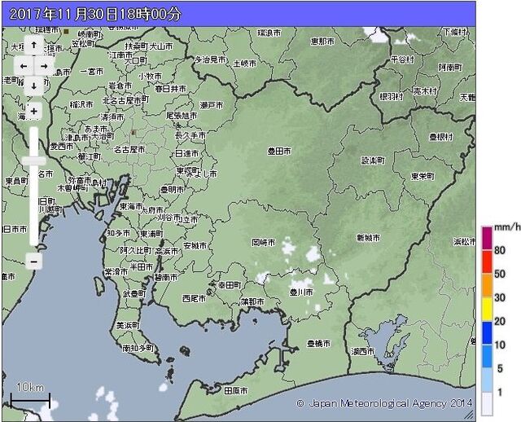Click the map resize grip in corner
Screen dimensions: 521x422
pos(469,415)
